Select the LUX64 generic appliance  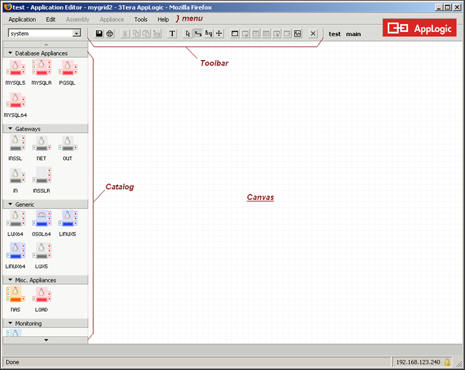click(x=15, y=218)
